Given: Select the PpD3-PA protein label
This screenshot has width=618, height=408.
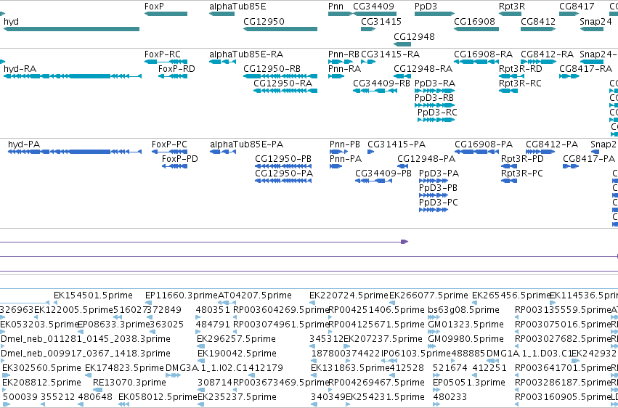Looking at the screenshot, I should tap(439, 174).
